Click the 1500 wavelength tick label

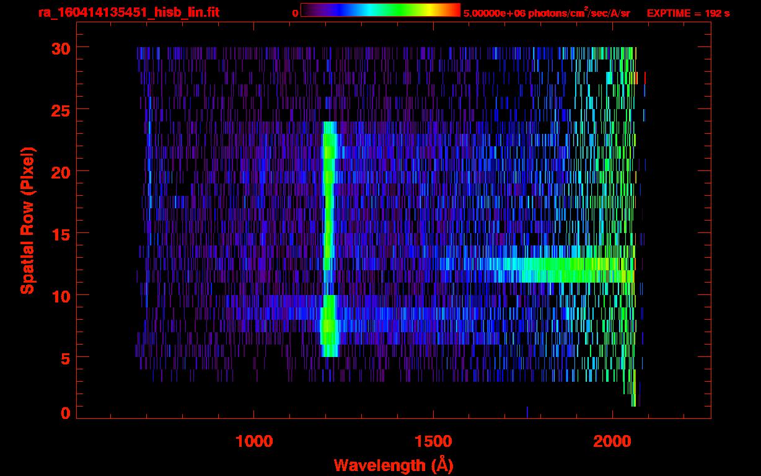[433, 441]
